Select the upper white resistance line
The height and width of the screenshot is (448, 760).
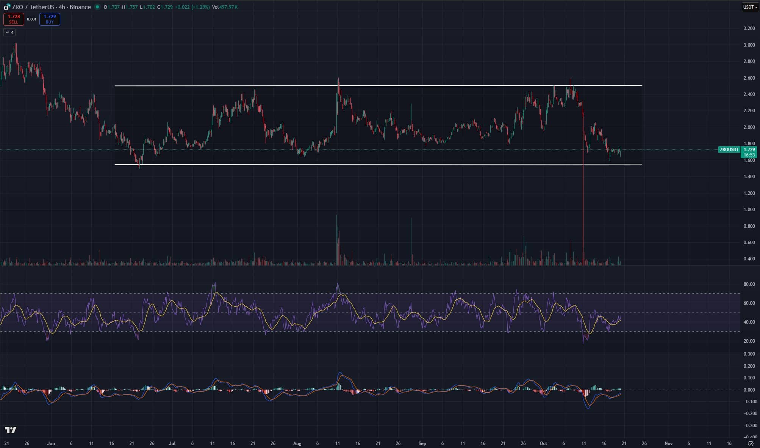pyautogui.click(x=379, y=86)
